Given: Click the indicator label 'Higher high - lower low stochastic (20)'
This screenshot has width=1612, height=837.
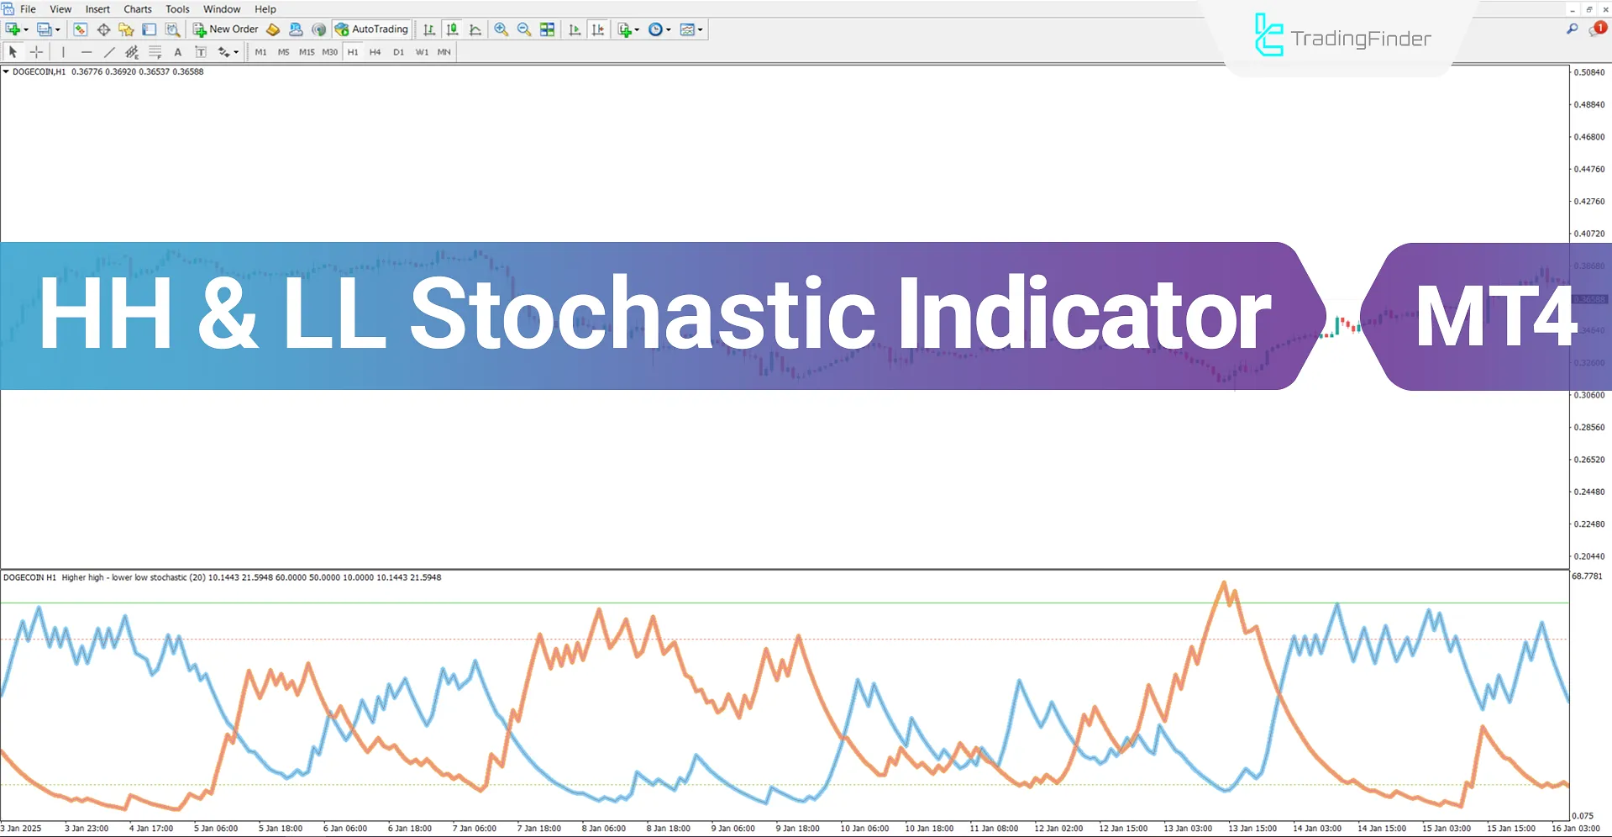Looking at the screenshot, I should point(134,577).
